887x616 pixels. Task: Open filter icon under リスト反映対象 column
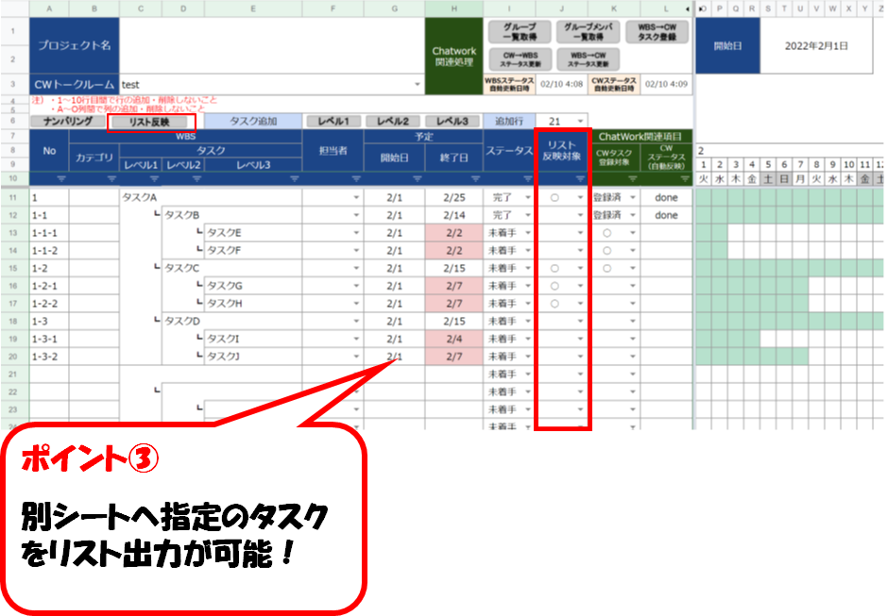click(580, 178)
